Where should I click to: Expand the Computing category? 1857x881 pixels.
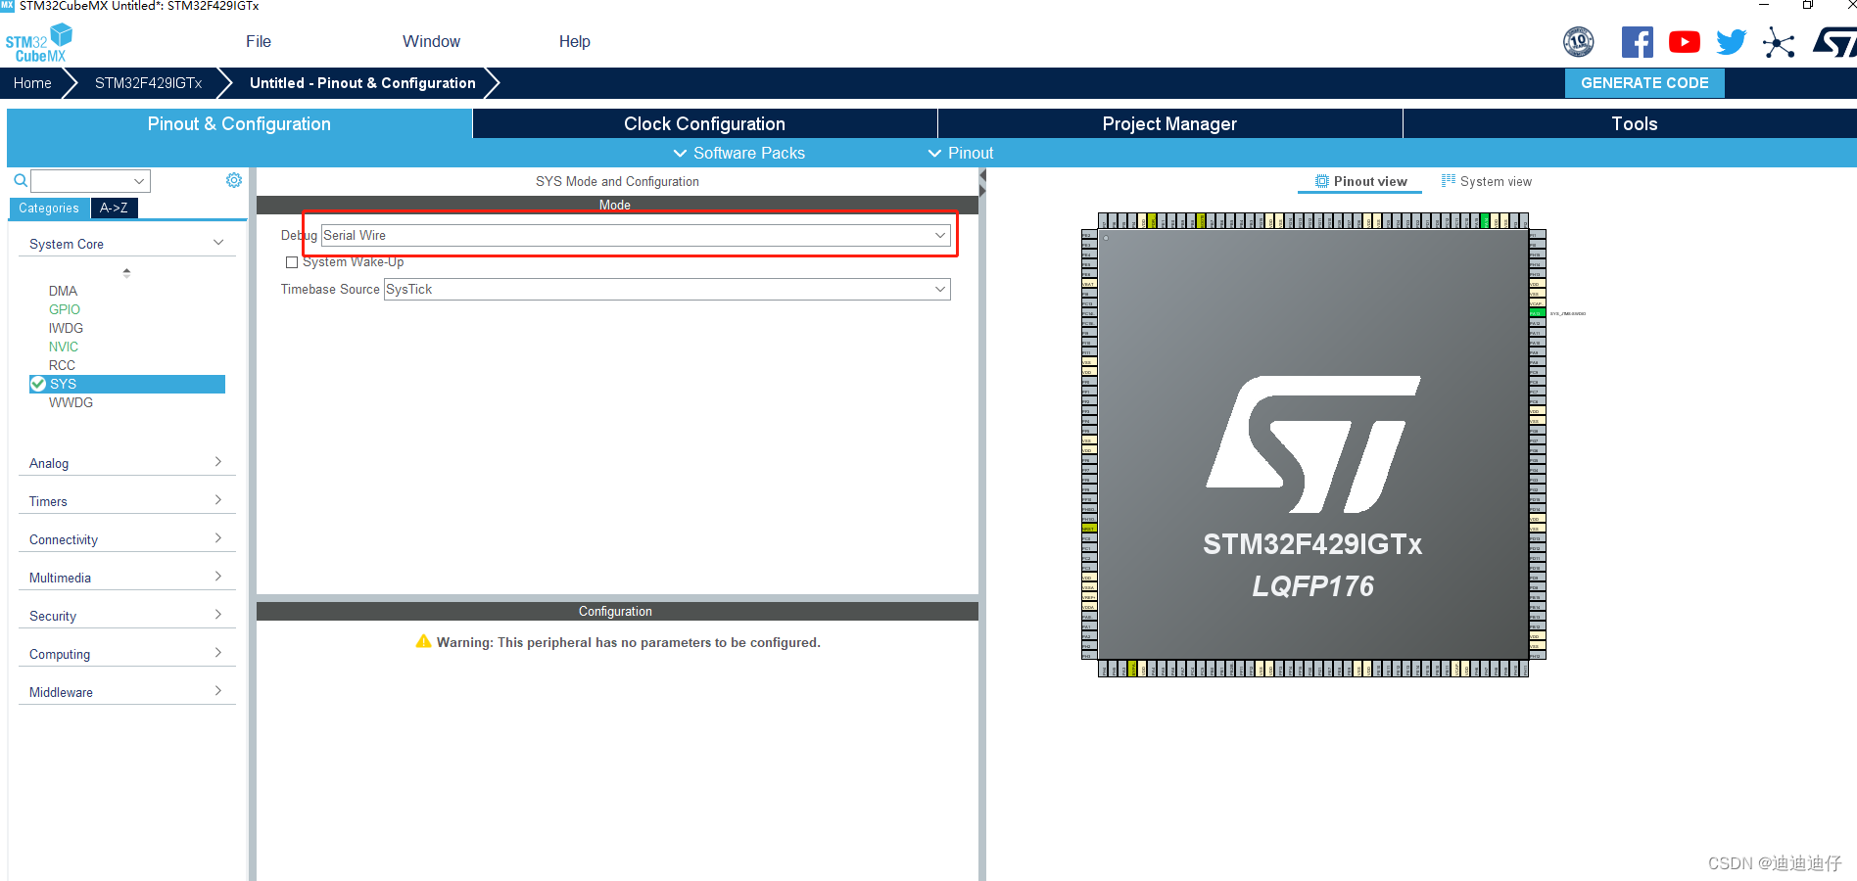tap(126, 654)
